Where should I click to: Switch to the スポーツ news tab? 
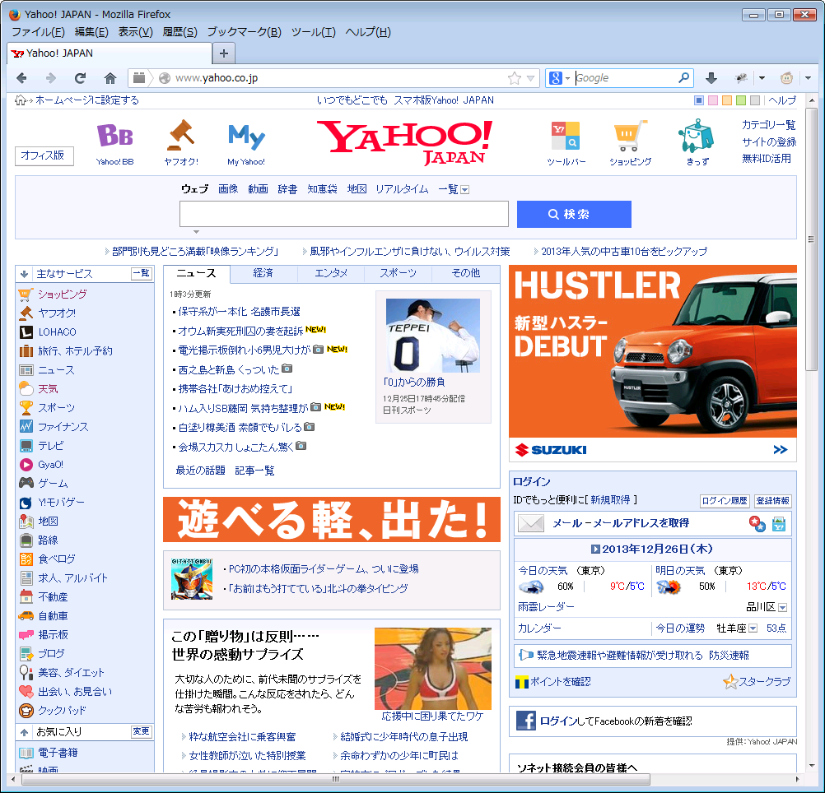[x=398, y=273]
